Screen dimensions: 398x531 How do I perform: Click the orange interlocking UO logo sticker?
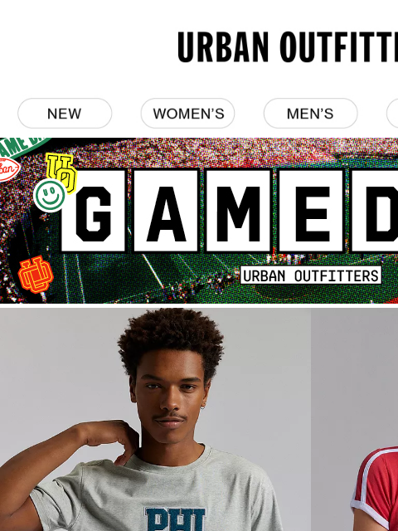pos(36,275)
